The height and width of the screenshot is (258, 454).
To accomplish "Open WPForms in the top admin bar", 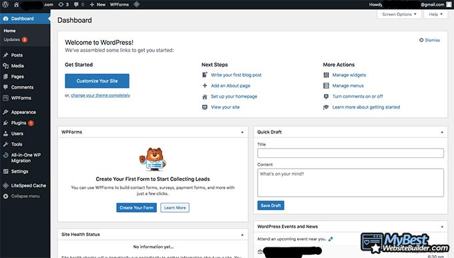I will click(x=120, y=5).
